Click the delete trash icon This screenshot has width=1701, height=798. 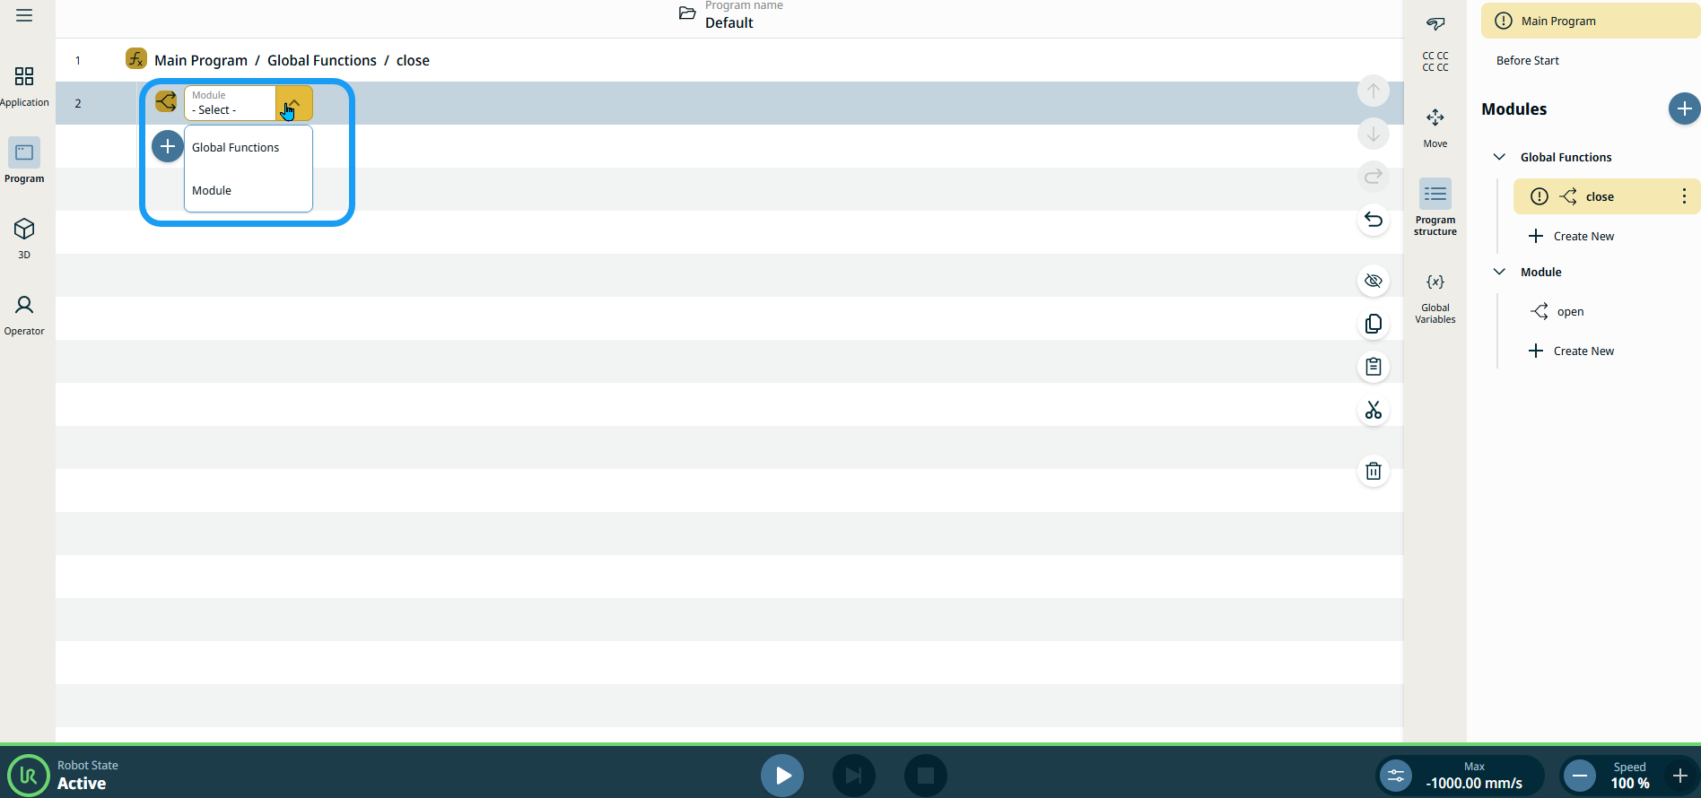1373,471
